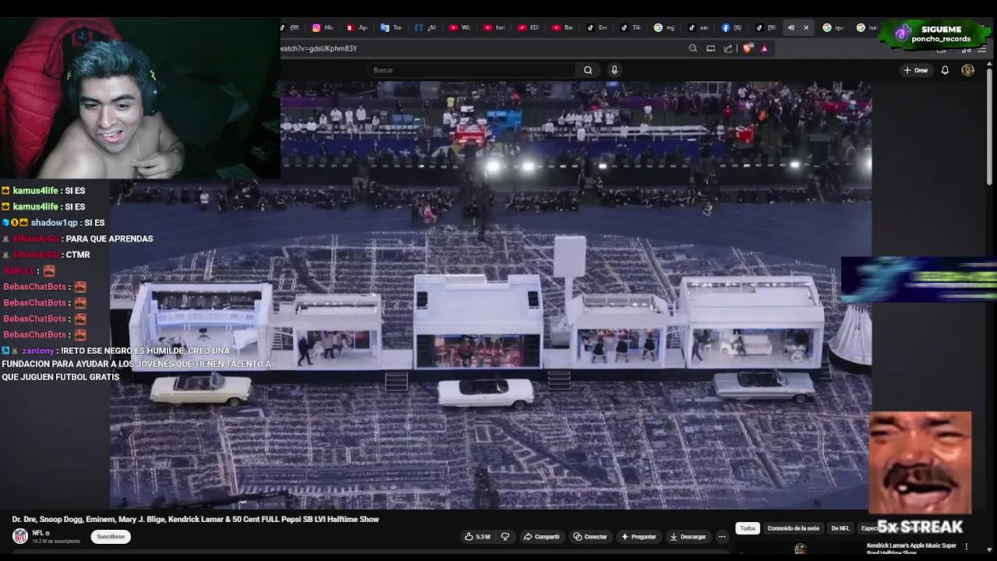
Task: Open the YouTube account avatar menu
Action: 967,70
